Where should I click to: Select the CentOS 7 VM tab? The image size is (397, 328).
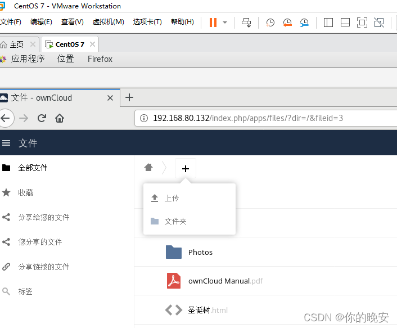[x=70, y=44]
